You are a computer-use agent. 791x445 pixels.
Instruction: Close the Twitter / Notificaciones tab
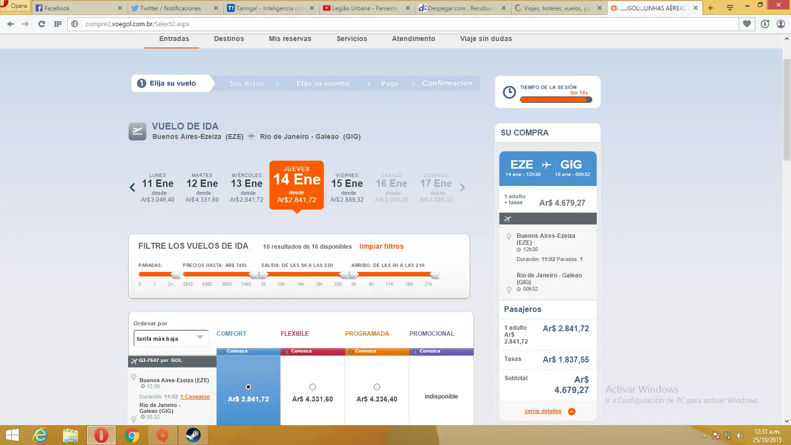216,8
